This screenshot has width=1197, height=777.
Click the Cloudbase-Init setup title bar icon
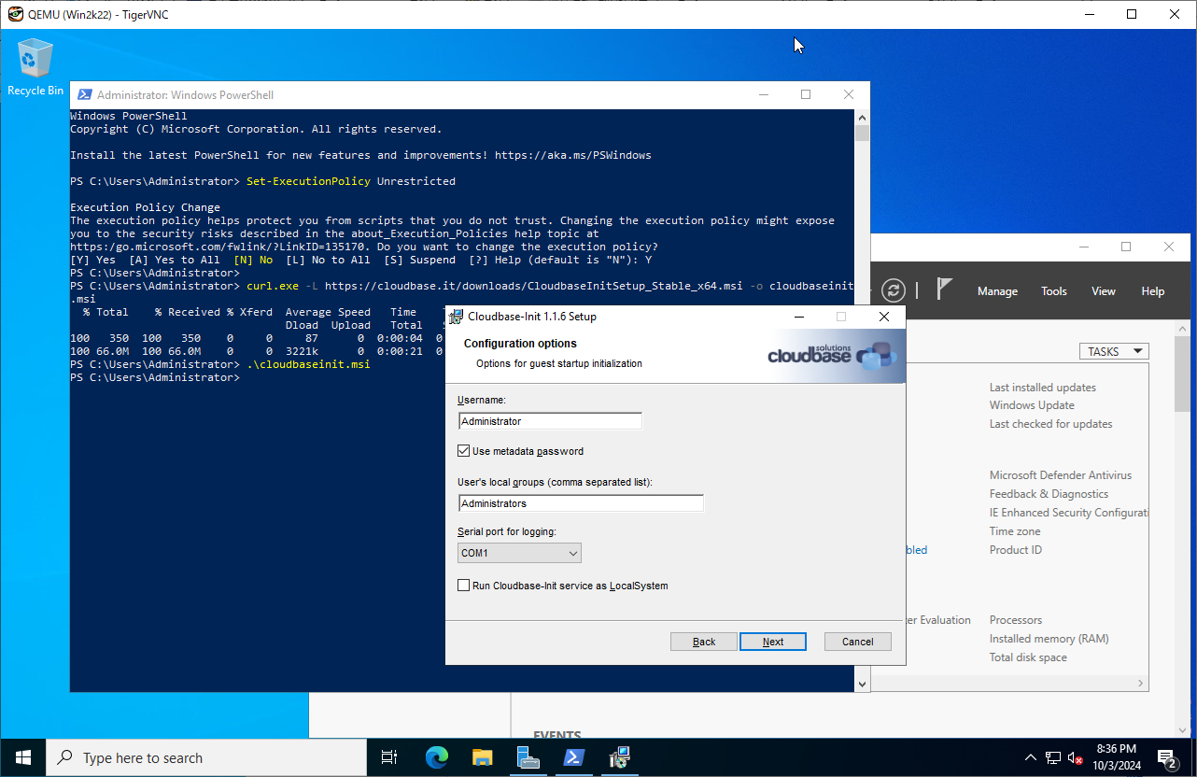(456, 317)
